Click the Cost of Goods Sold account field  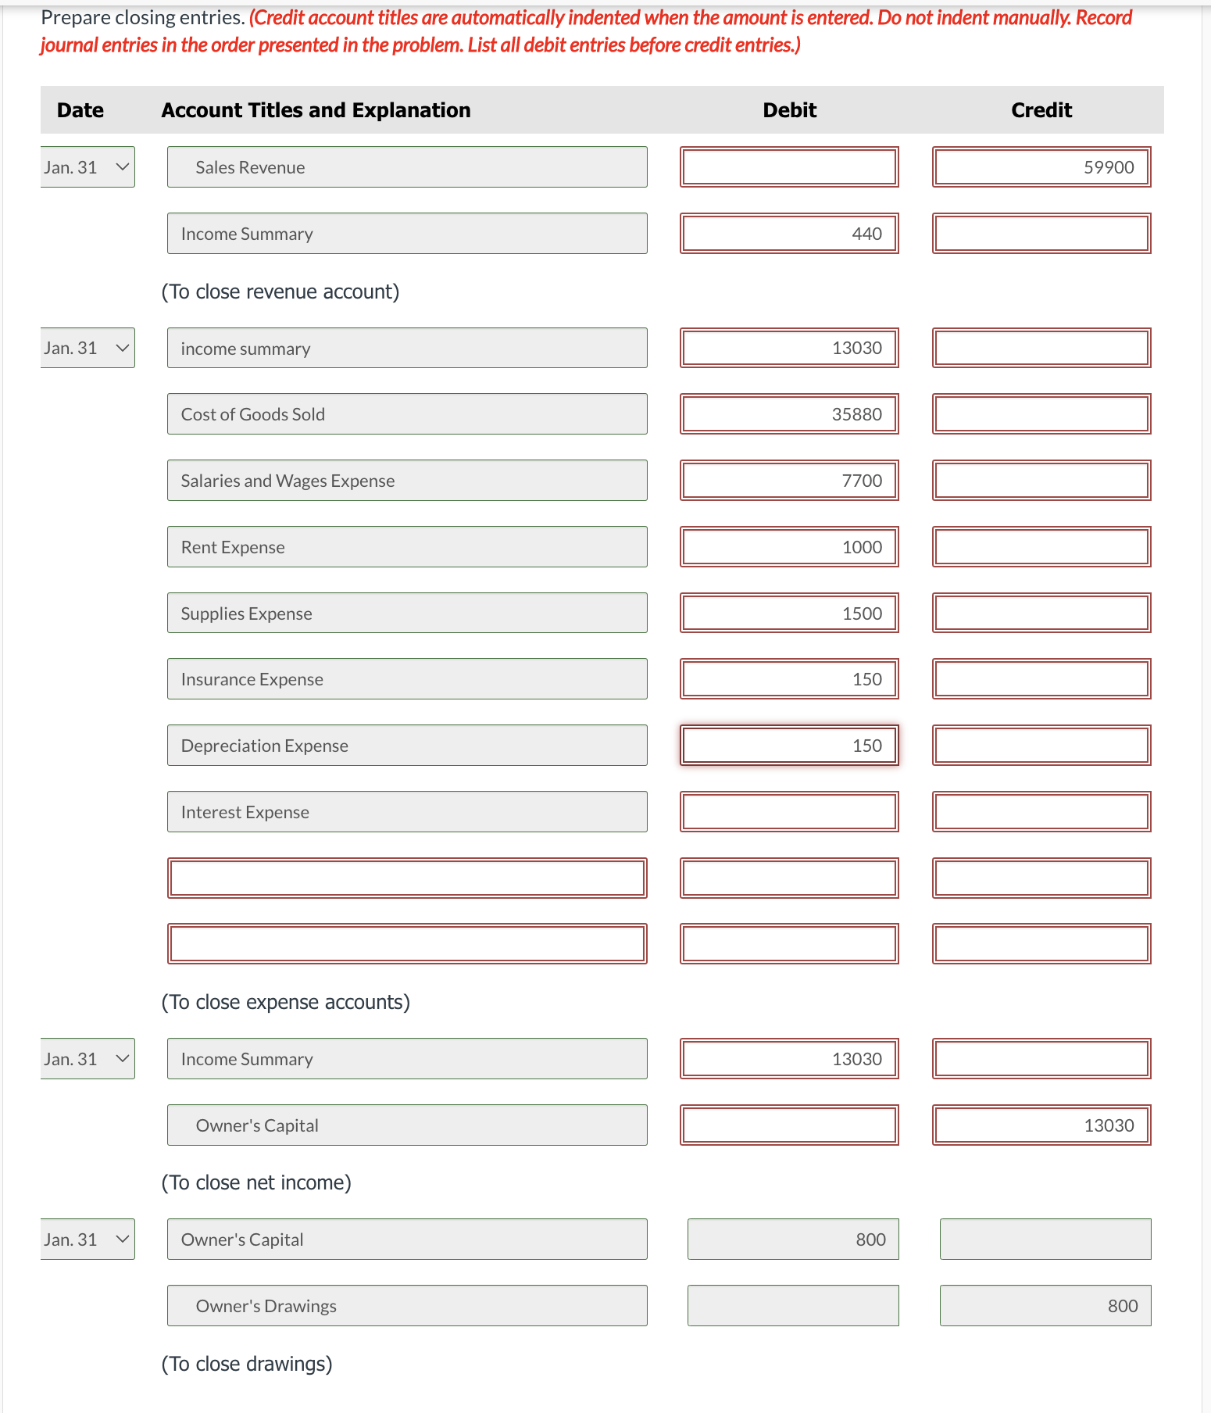click(x=406, y=414)
